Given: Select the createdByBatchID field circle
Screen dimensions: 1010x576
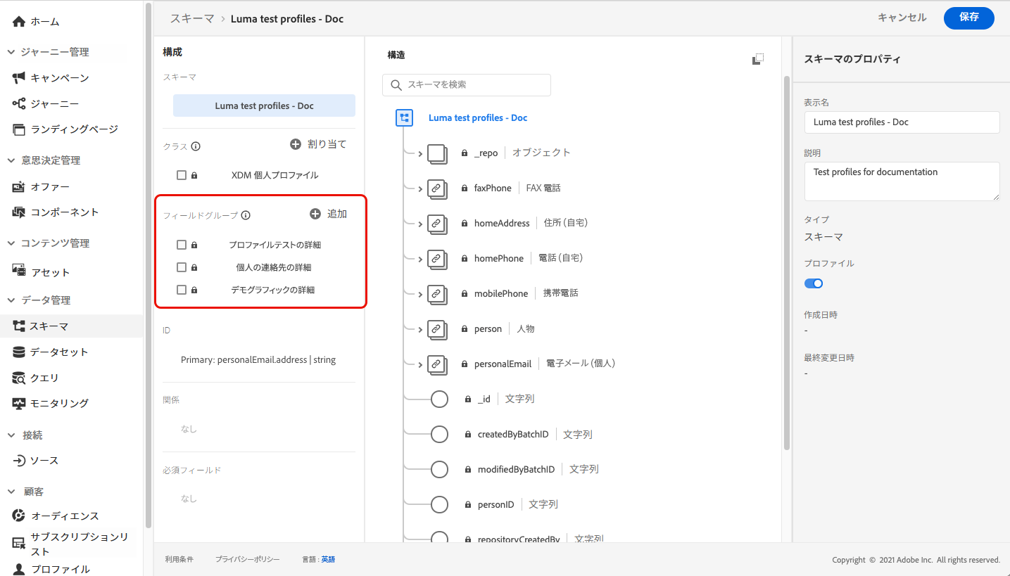Looking at the screenshot, I should (x=439, y=434).
